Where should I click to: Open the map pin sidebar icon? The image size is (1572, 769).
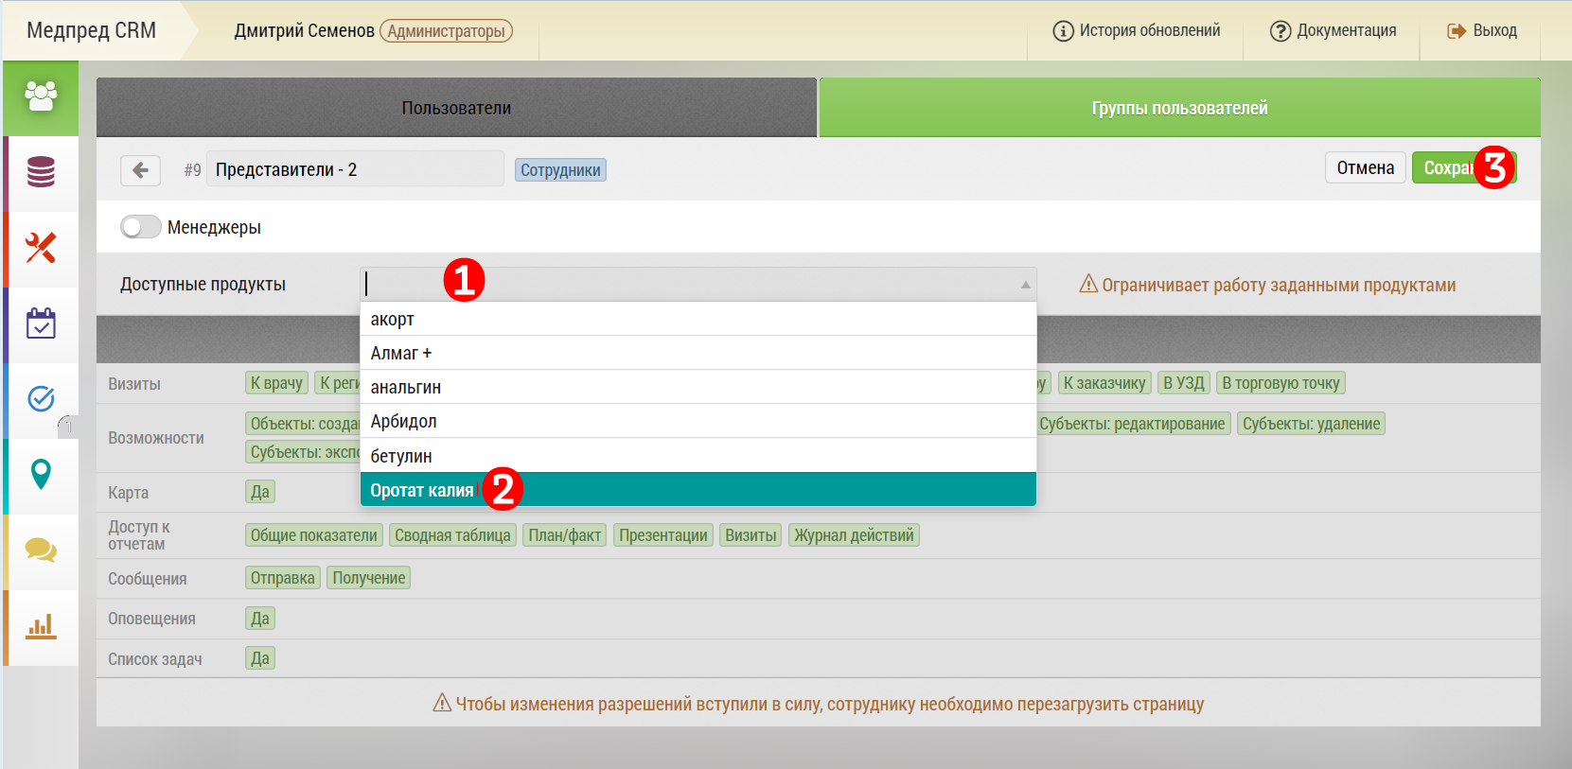[x=41, y=475]
